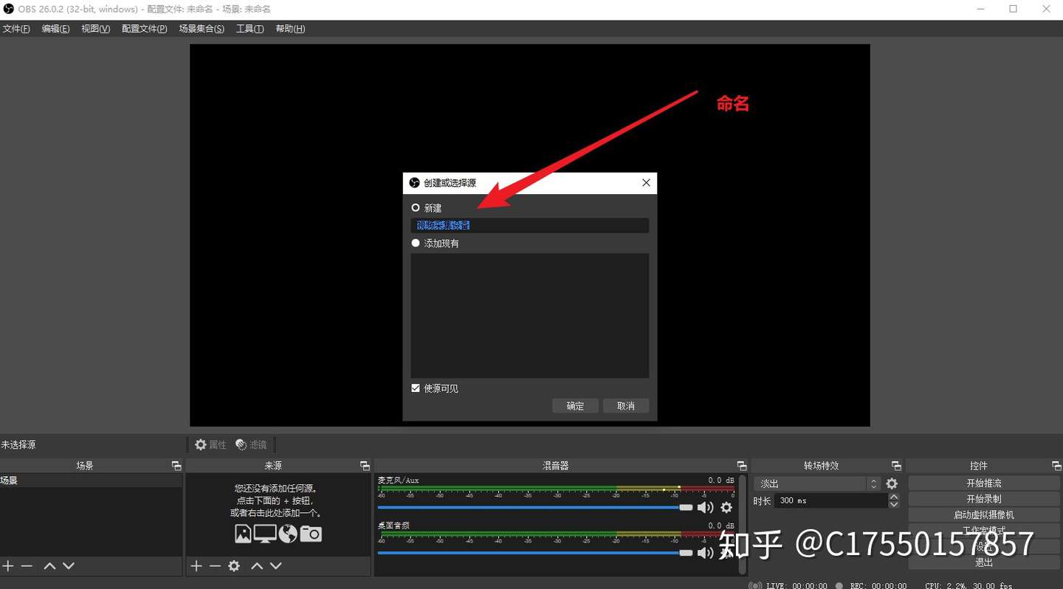Open the 麦克风/Aux channel settings gear
Image resolution: width=1063 pixels, height=589 pixels.
point(726,507)
